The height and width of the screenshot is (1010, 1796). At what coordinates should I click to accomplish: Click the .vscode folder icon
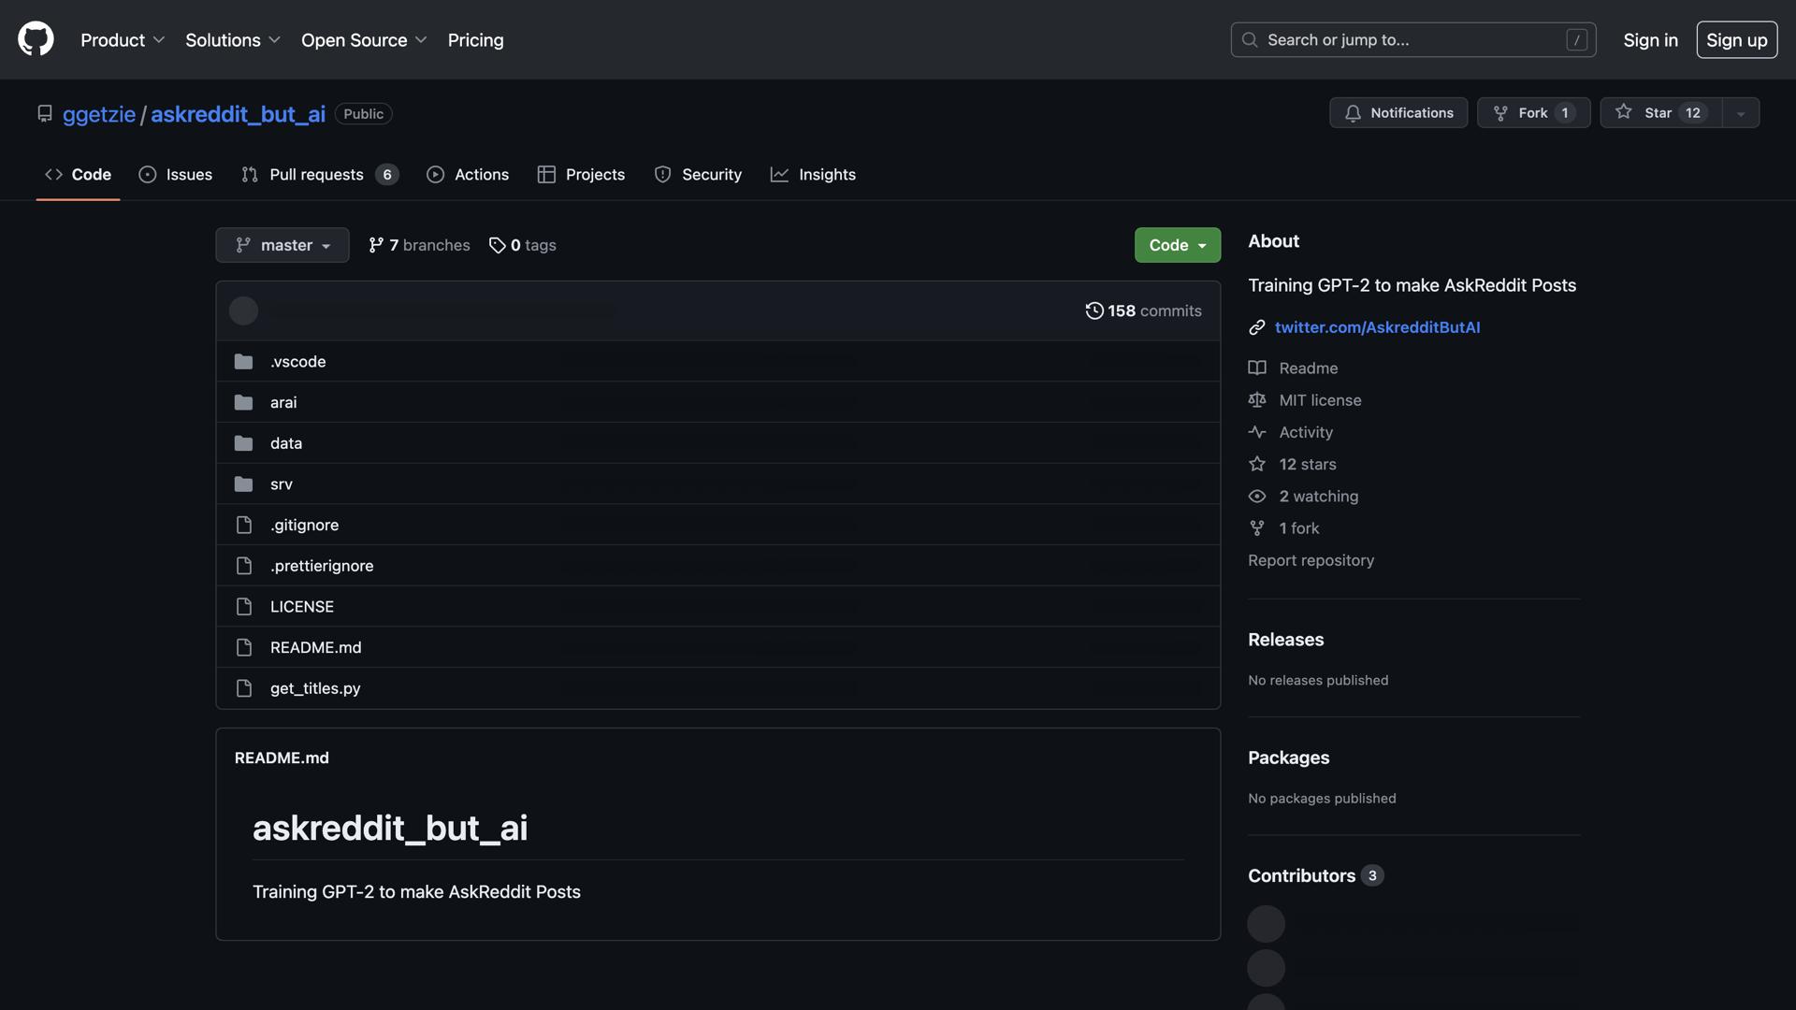244,362
